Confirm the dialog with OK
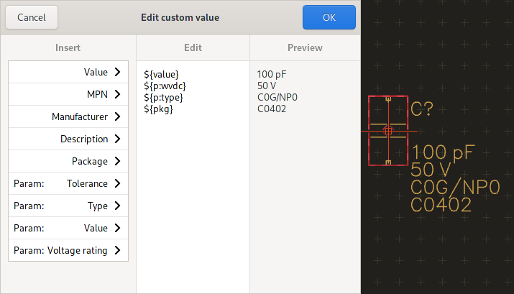The width and height of the screenshot is (514, 294). 329,17
